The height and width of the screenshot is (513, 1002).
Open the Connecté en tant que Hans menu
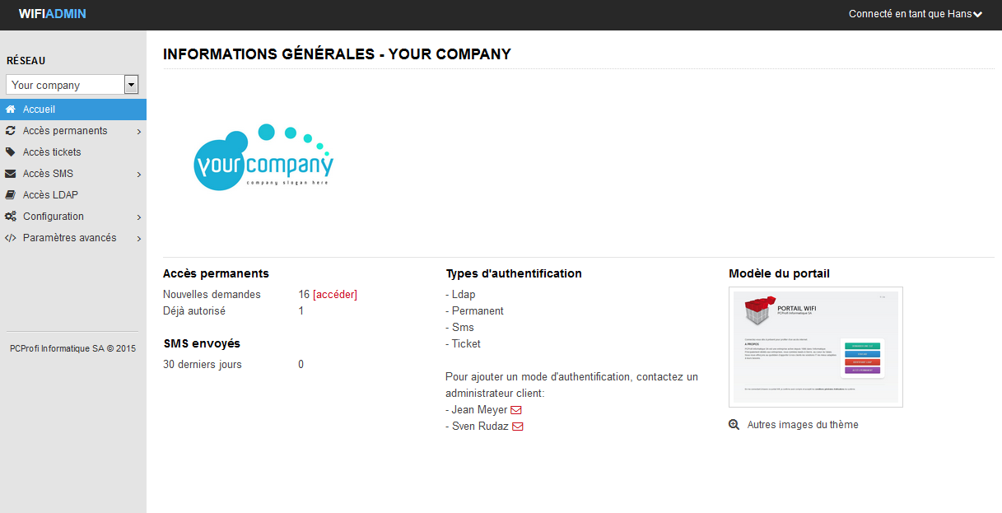(x=916, y=14)
